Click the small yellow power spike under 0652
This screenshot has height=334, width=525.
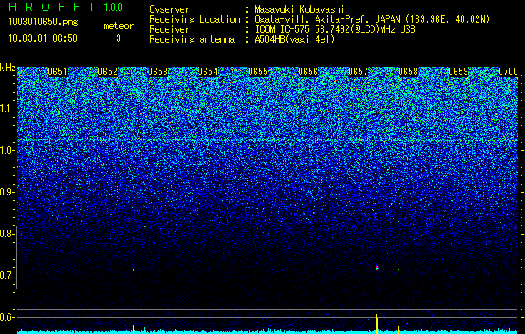133,329
